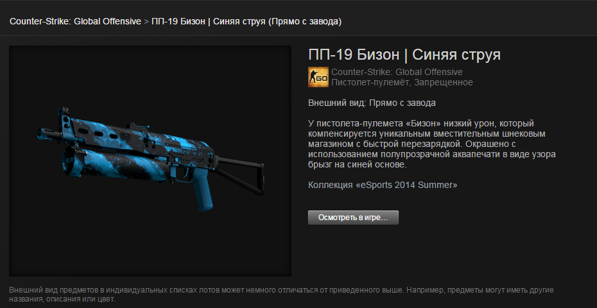Click the disclaimer note under the preview

[x=281, y=295]
